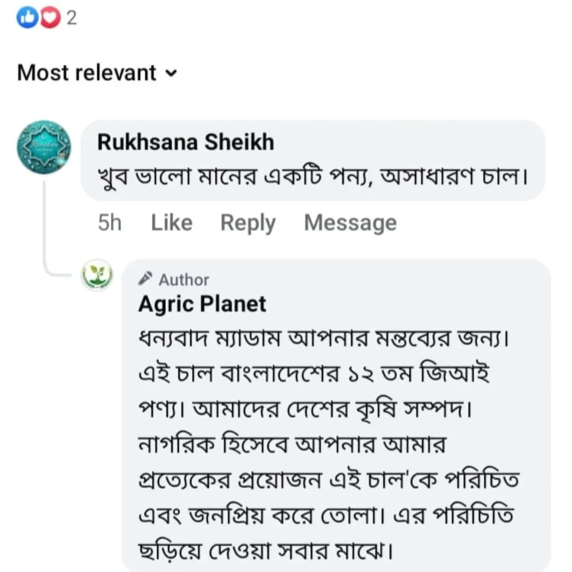Reply to Rukhsana Sheikh's comment

point(247,223)
